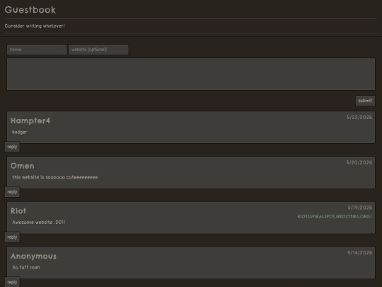Click the name Hampter4
The image size is (382, 287).
click(x=30, y=120)
